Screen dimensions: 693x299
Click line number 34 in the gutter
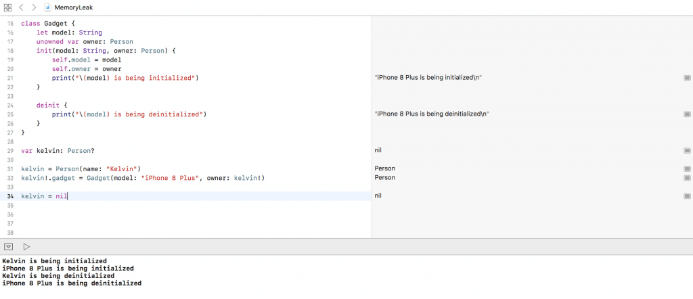[x=9, y=196]
